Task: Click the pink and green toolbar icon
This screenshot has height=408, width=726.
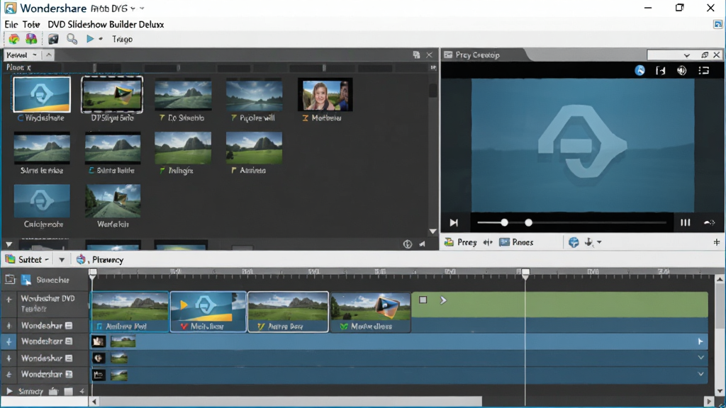Action: (31, 40)
